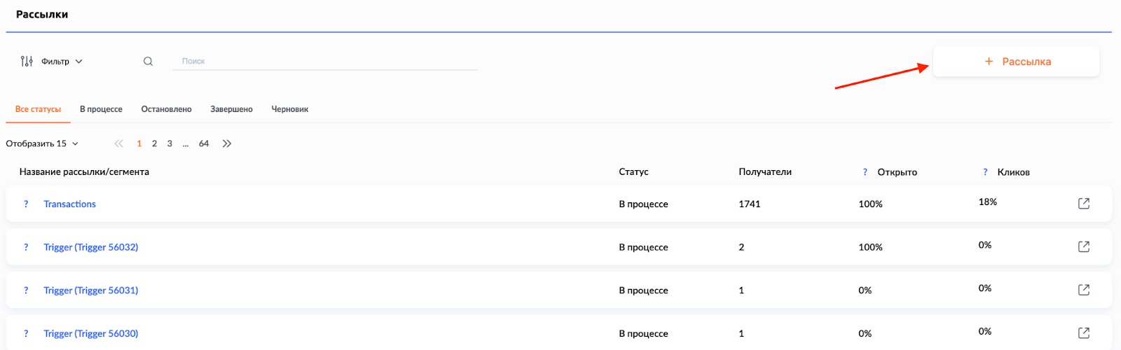Focus the Поиск search field

coord(325,61)
